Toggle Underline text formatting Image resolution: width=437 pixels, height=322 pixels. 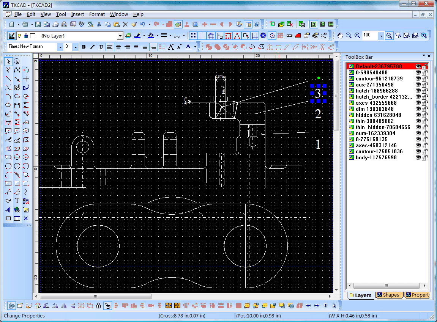(101, 47)
